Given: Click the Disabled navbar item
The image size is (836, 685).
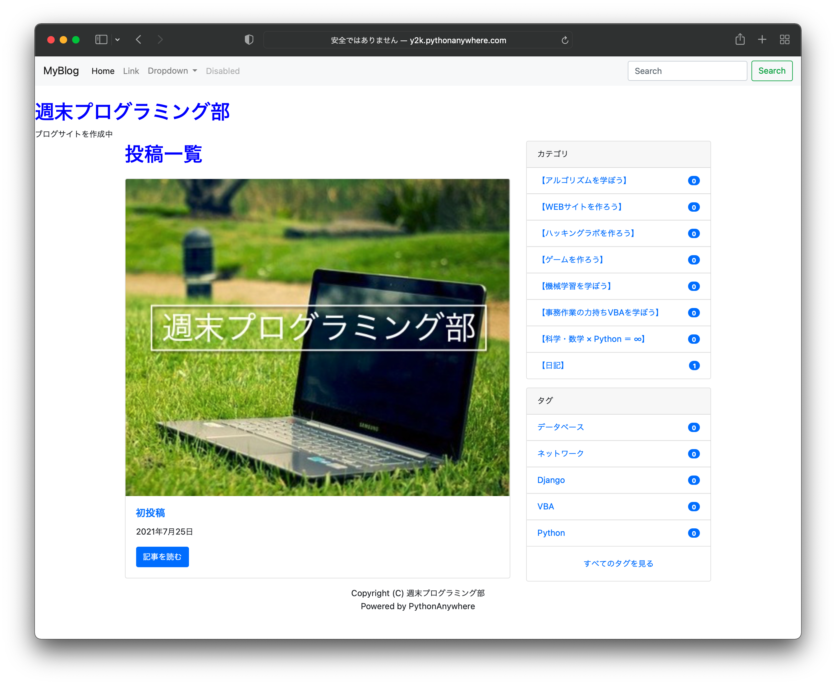Looking at the screenshot, I should (x=223, y=71).
